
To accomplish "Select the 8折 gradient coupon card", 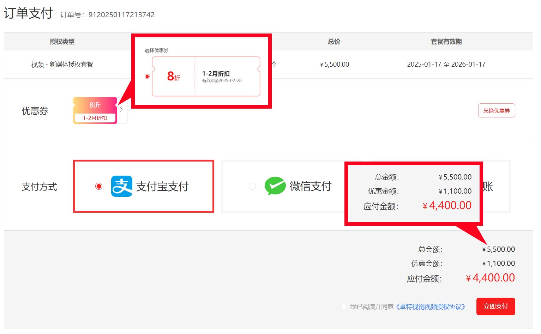I will [x=95, y=110].
